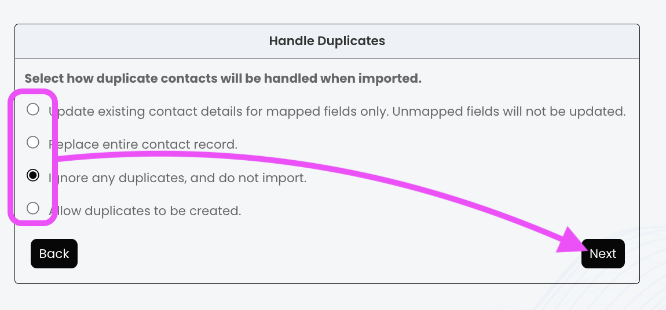Viewport: 666px width, 310px height.
Task: Click the selected "Ignore any duplicates" radio button
Action: coord(33,175)
